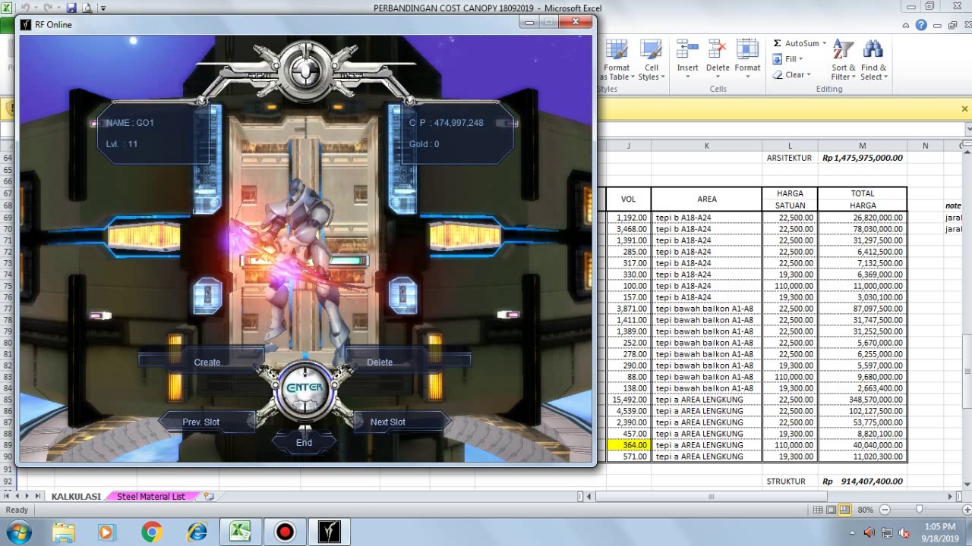
Task: Open the Clear dropdown
Action: [791, 75]
